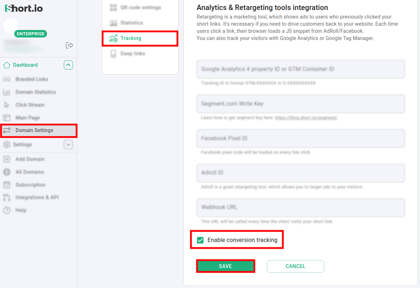
Task: Open the Tracking settings tab
Action: click(x=131, y=38)
